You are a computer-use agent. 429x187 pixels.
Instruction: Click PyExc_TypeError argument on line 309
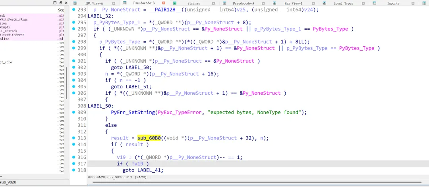[x=181, y=113]
